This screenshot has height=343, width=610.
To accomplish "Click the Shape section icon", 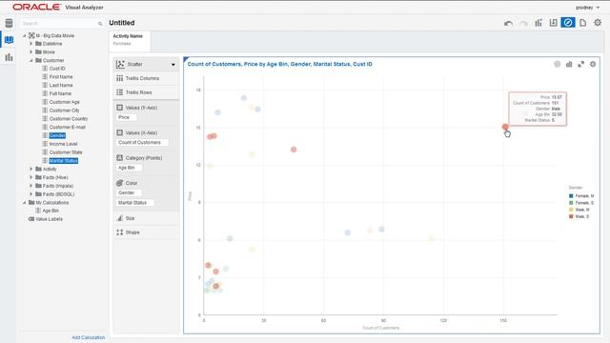I will point(119,232).
